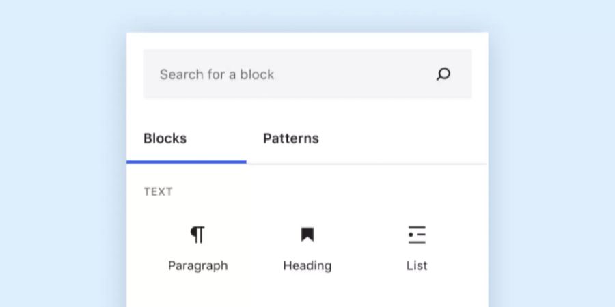Click the "List" label text
Image resolution: width=615 pixels, height=307 pixels.
(x=417, y=266)
